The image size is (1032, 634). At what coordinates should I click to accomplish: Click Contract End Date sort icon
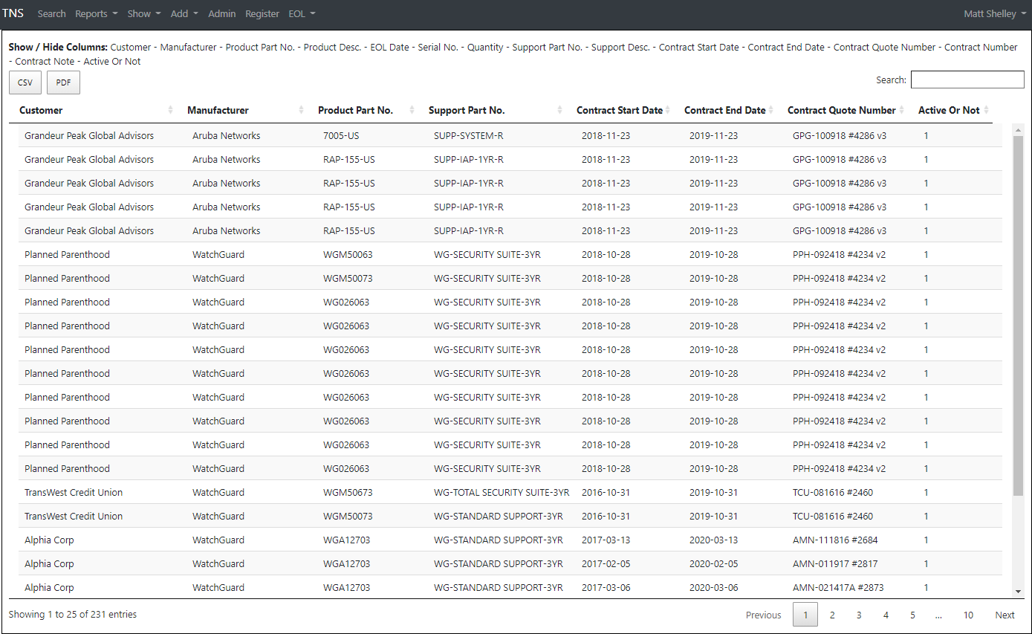770,110
